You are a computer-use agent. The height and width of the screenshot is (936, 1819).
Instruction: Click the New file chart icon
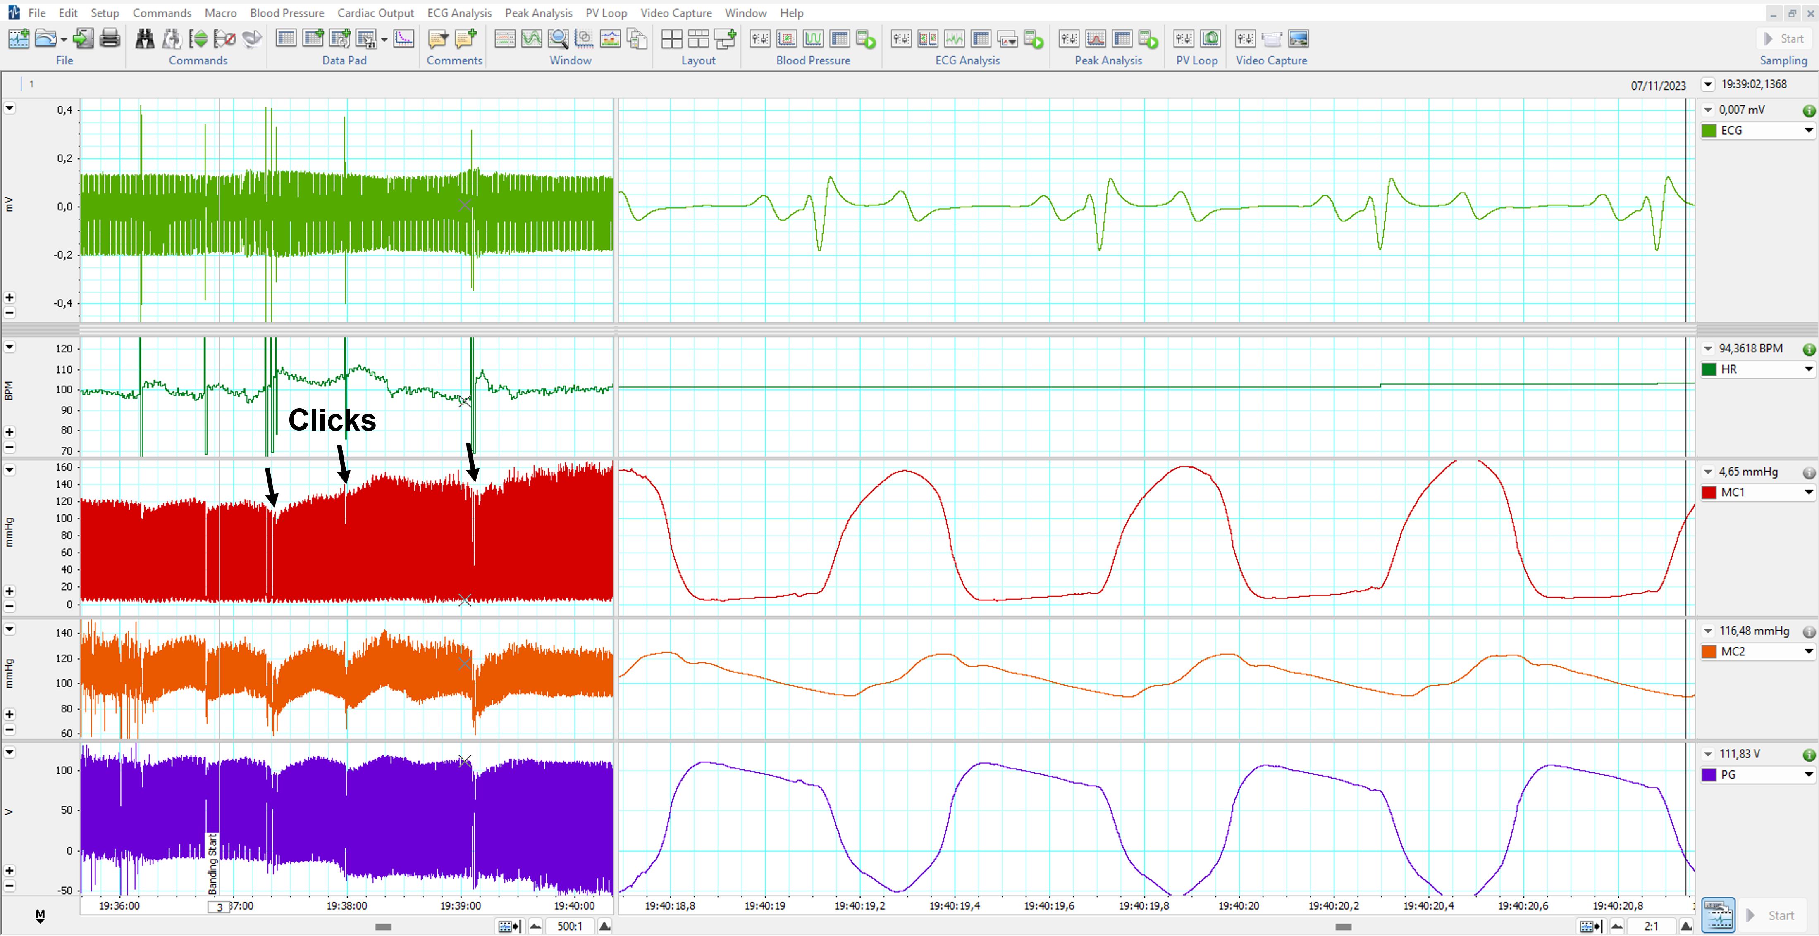click(18, 39)
